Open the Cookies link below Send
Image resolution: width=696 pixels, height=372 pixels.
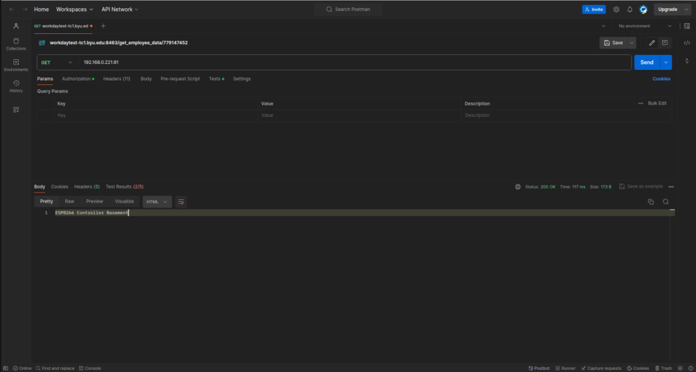coord(661,79)
